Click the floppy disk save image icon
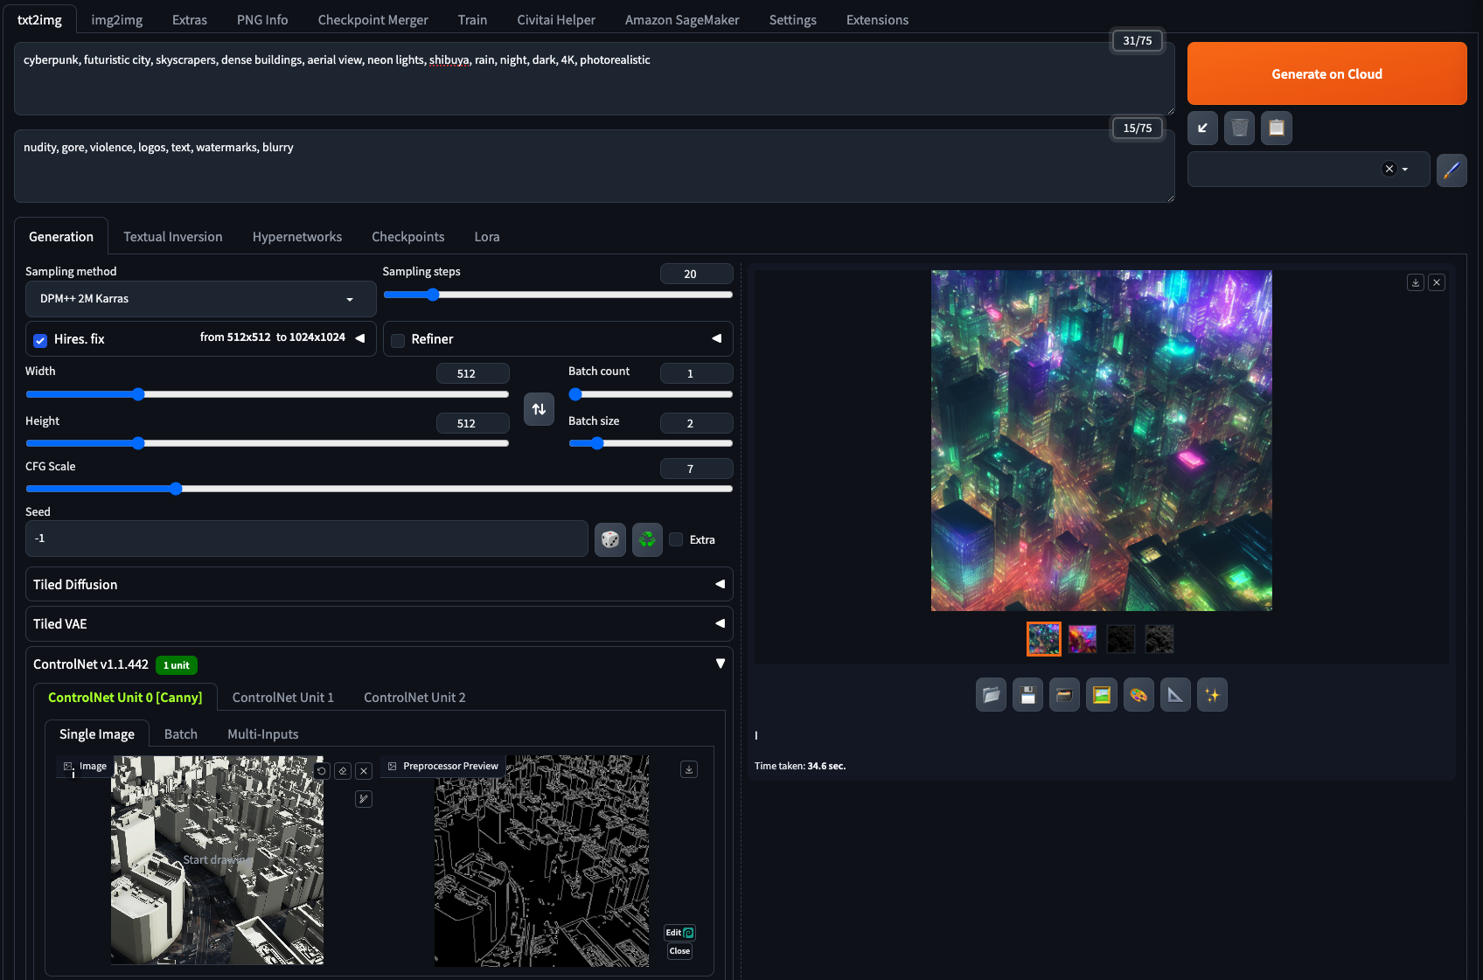Screen dimensions: 1483x980 coord(1028,695)
